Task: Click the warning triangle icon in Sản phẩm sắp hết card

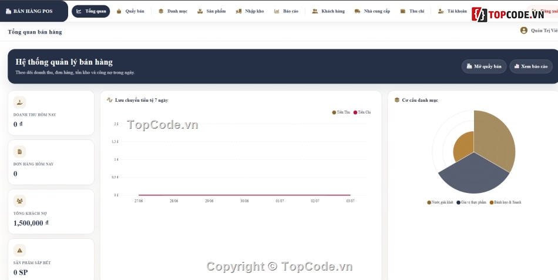Action: tap(19, 251)
